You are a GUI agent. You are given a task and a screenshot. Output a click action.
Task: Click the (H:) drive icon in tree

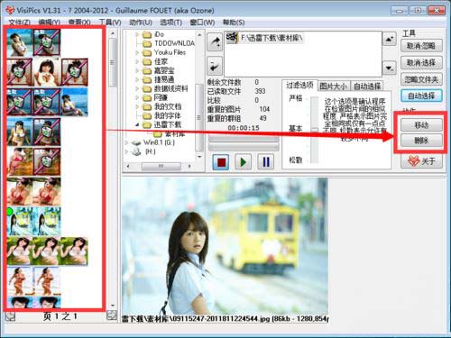(x=137, y=151)
